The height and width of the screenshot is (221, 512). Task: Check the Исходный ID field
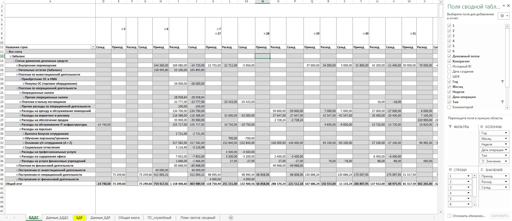(449, 66)
